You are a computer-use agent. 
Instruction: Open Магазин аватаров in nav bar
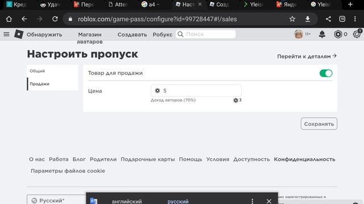pos(90,38)
